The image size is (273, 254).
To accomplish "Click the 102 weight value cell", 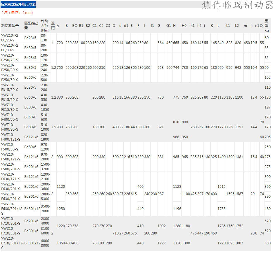I will (267, 78).
